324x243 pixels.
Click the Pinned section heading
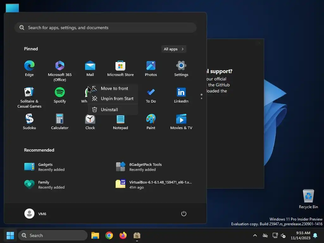[x=31, y=49]
